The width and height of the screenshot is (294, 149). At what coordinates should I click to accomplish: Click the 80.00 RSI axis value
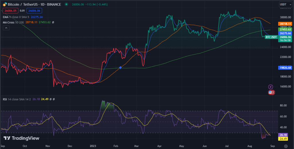click(x=283, y=105)
